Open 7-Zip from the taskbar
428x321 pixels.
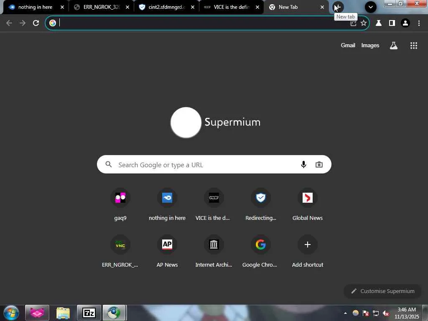89,313
